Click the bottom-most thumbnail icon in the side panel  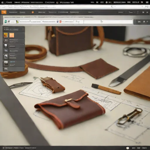click(x=6, y=69)
